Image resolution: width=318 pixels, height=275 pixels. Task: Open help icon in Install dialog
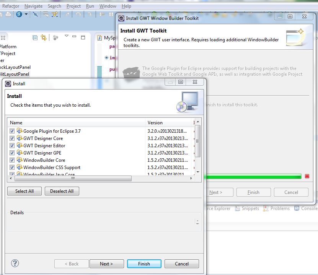coord(15,263)
